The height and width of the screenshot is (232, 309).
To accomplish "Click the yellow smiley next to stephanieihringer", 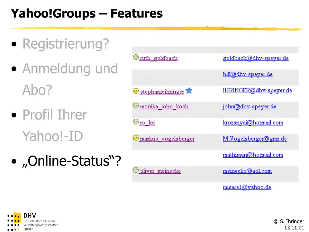I will coord(135,91).
